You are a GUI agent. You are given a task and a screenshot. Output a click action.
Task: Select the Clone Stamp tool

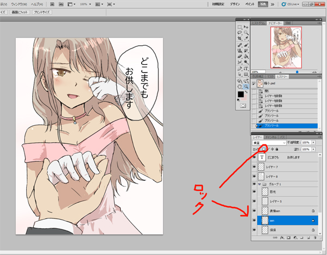(240, 51)
